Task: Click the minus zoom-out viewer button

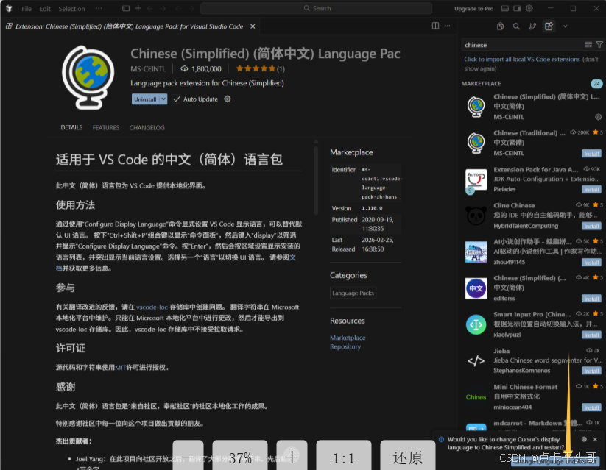Action: tap(188, 457)
